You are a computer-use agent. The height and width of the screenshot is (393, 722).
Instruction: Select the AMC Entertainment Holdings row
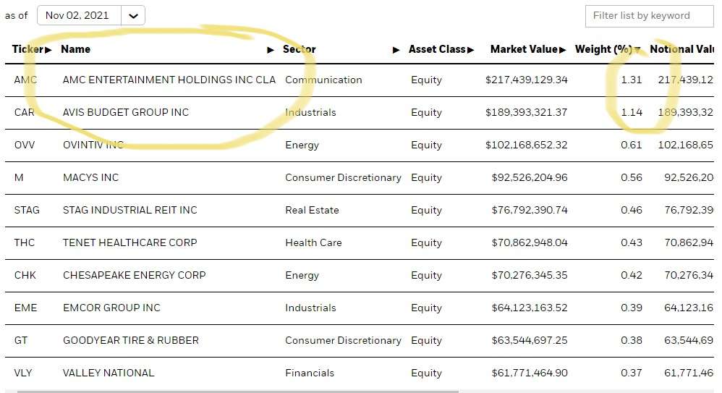(169, 80)
